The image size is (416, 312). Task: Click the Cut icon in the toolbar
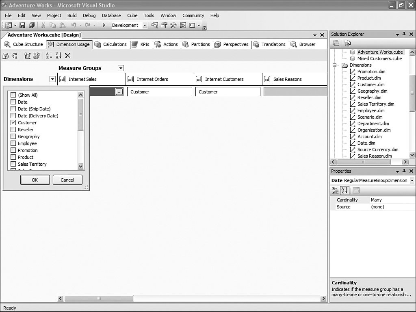(43, 25)
